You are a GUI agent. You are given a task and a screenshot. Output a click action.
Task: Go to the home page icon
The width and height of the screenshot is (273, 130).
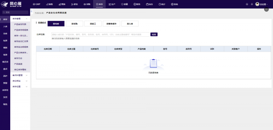[x=247, y=4]
